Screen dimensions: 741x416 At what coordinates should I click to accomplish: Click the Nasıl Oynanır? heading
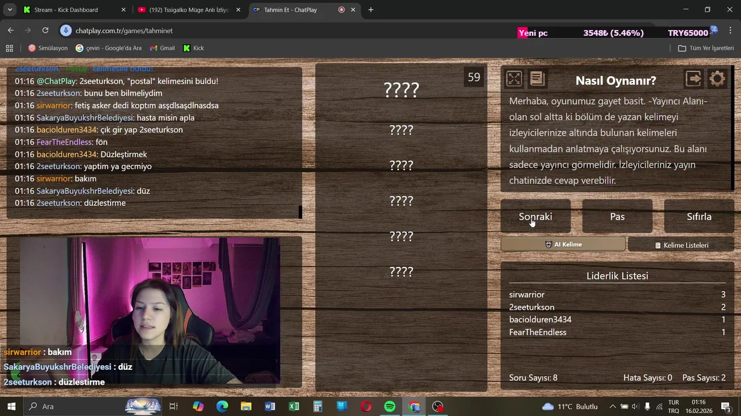616,81
